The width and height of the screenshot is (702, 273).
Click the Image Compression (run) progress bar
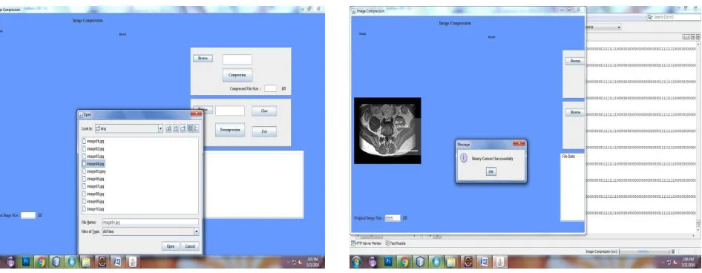click(x=644, y=251)
